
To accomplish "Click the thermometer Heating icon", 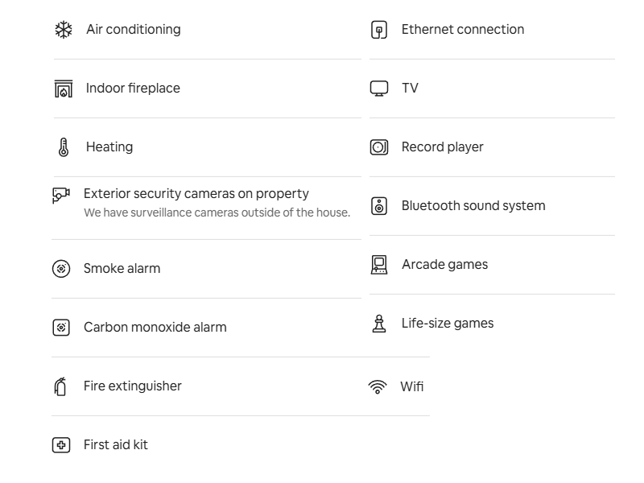I will point(64,147).
